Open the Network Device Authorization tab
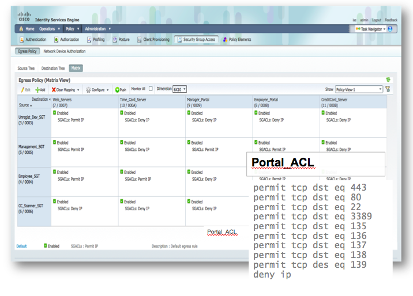Screen dimensions: 413x296 pos(64,51)
